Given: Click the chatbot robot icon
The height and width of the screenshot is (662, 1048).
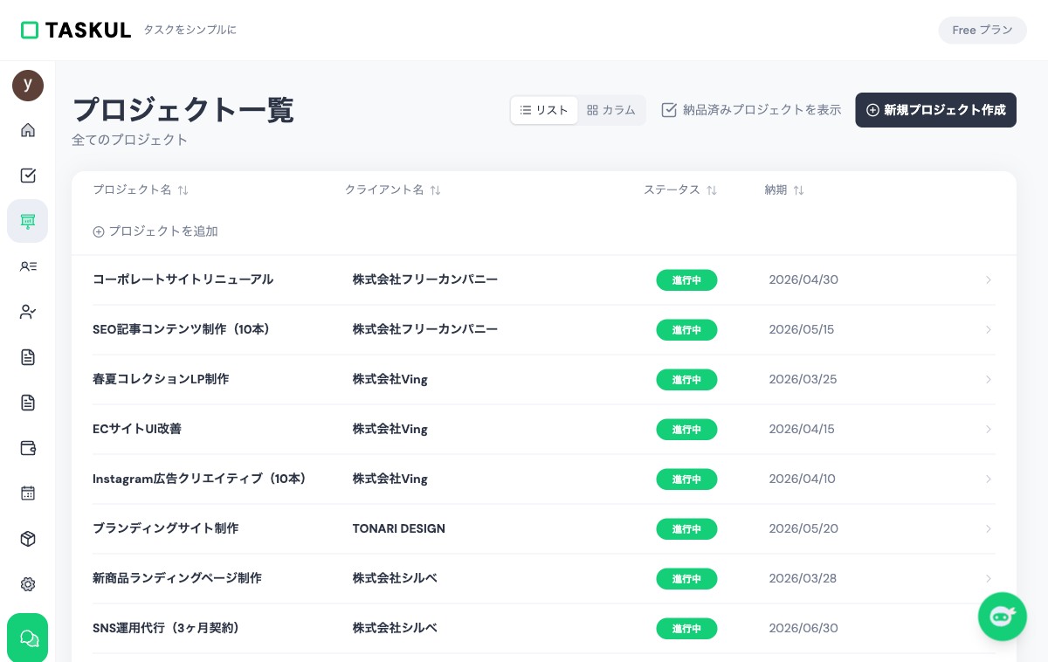Looking at the screenshot, I should [x=1002, y=617].
